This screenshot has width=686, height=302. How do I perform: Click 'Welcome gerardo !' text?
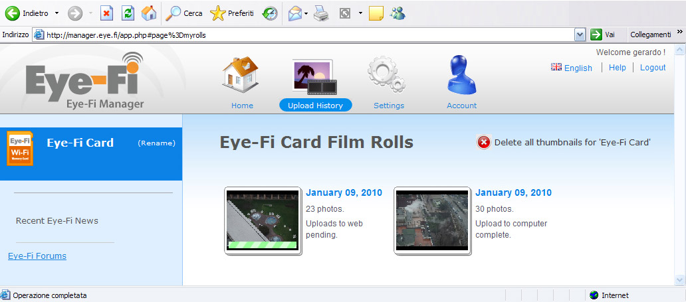click(630, 52)
